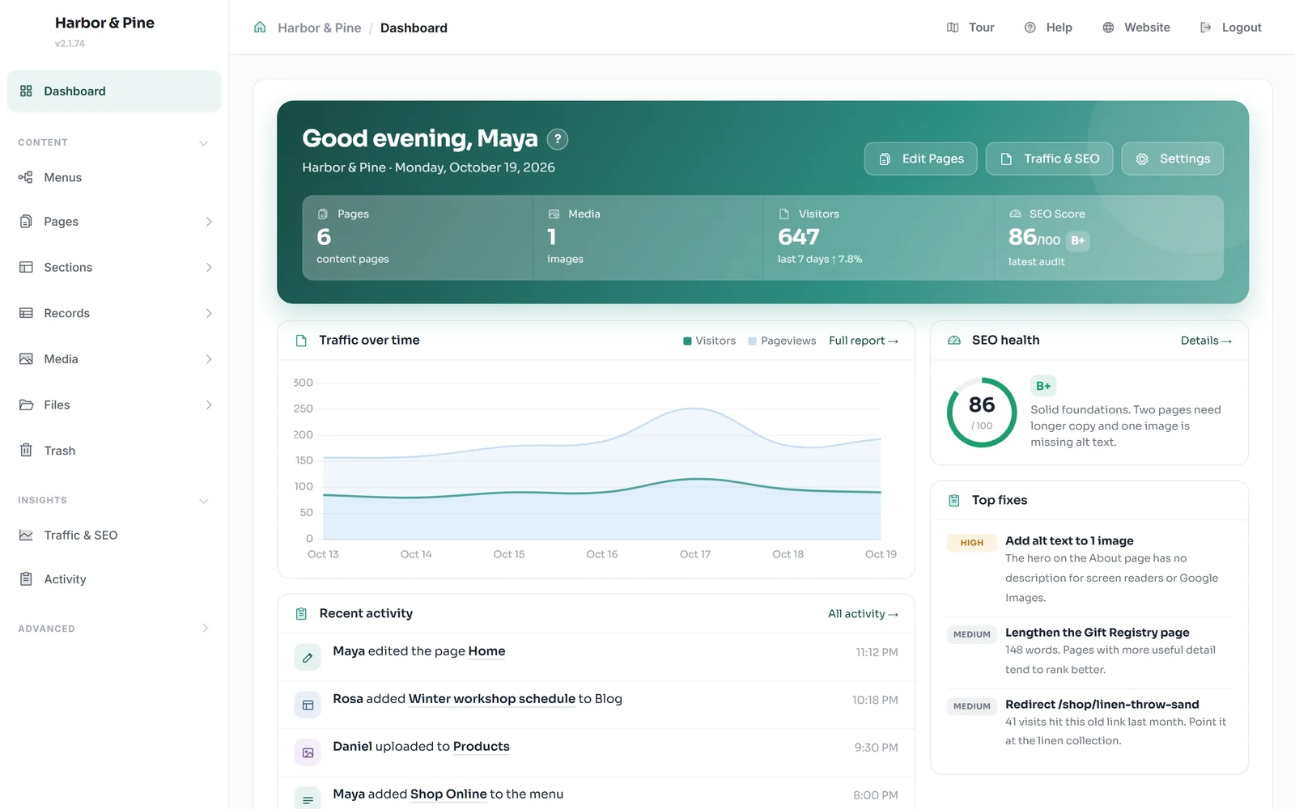The image size is (1295, 809).
Task: Collapse the CONTENT section chevron
Action: [x=204, y=143]
